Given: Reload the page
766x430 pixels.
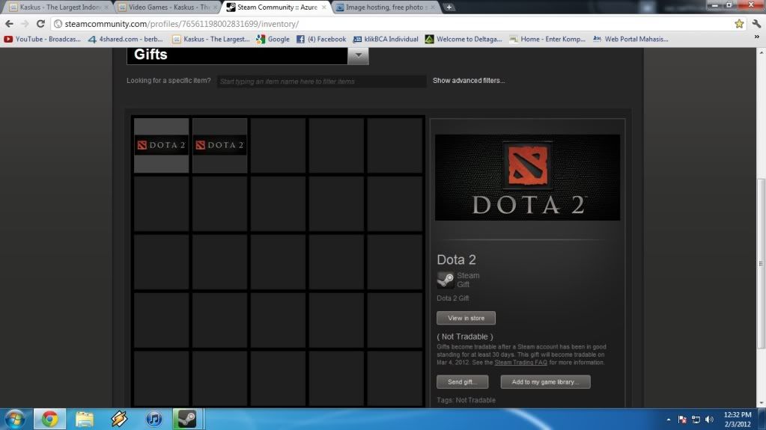Looking at the screenshot, I should (40, 24).
